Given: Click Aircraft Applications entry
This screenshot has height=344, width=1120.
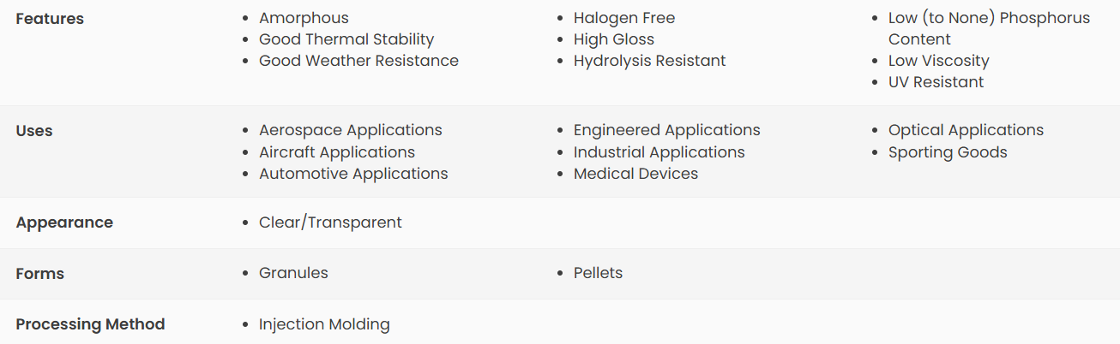Looking at the screenshot, I should (337, 152).
